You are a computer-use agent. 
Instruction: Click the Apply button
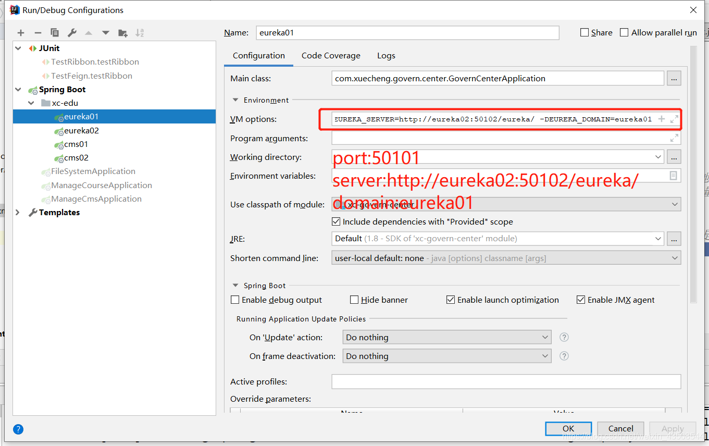[x=673, y=428]
